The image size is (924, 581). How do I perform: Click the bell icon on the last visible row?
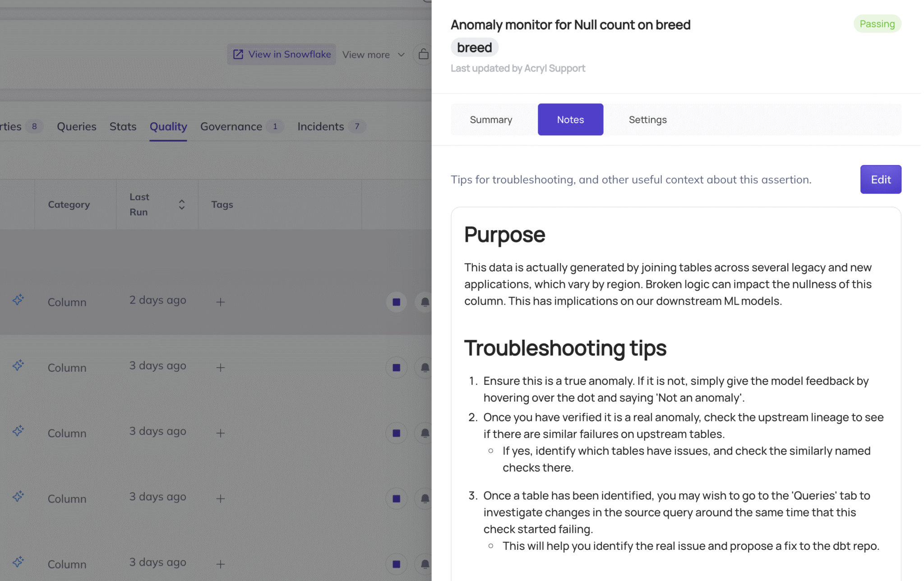click(425, 564)
